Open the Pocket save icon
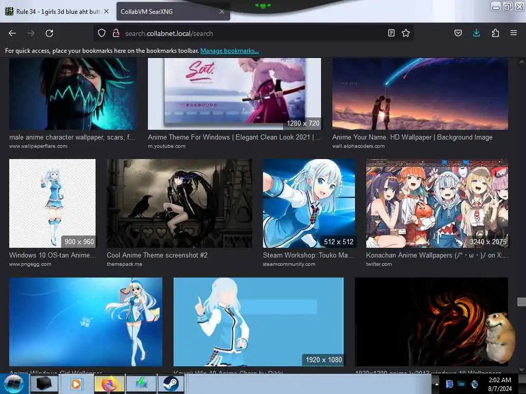The height and width of the screenshot is (394, 526). tap(458, 33)
